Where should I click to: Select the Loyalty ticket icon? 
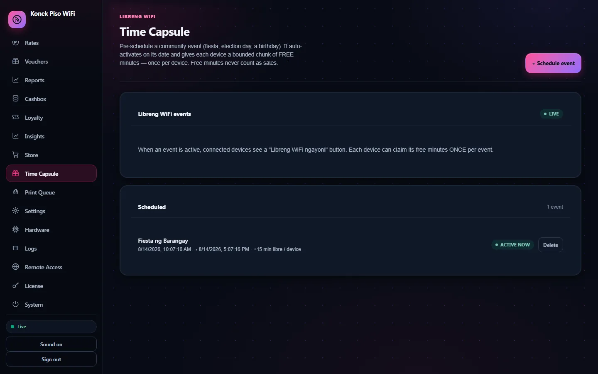[16, 117]
